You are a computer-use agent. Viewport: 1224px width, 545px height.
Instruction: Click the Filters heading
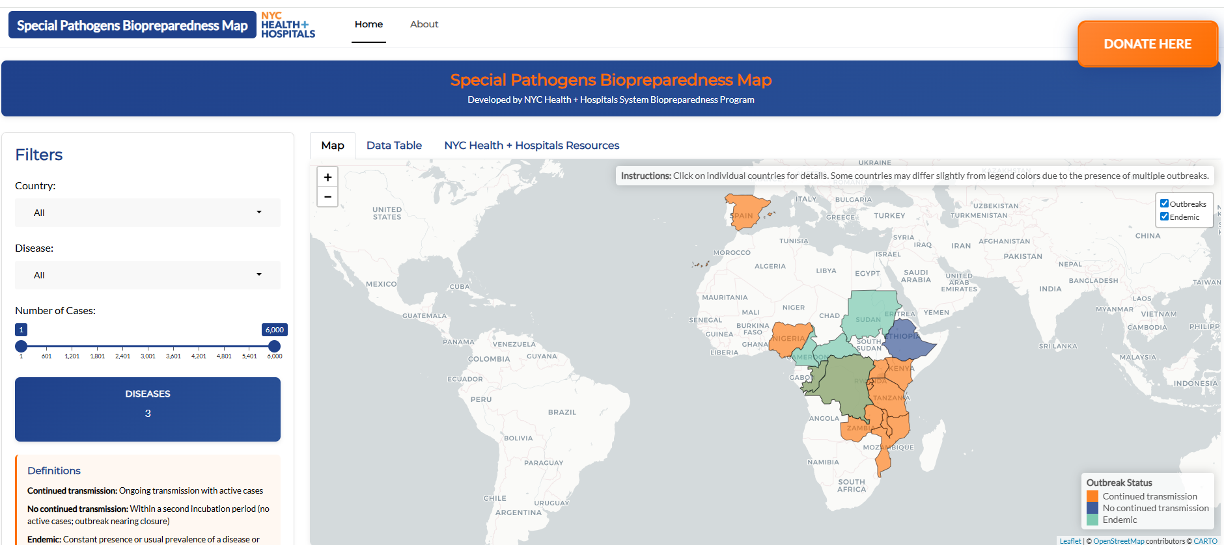[x=39, y=155]
